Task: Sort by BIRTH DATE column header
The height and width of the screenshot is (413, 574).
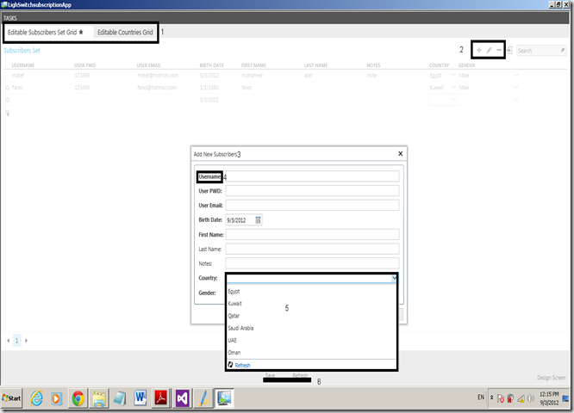Action: coord(212,65)
